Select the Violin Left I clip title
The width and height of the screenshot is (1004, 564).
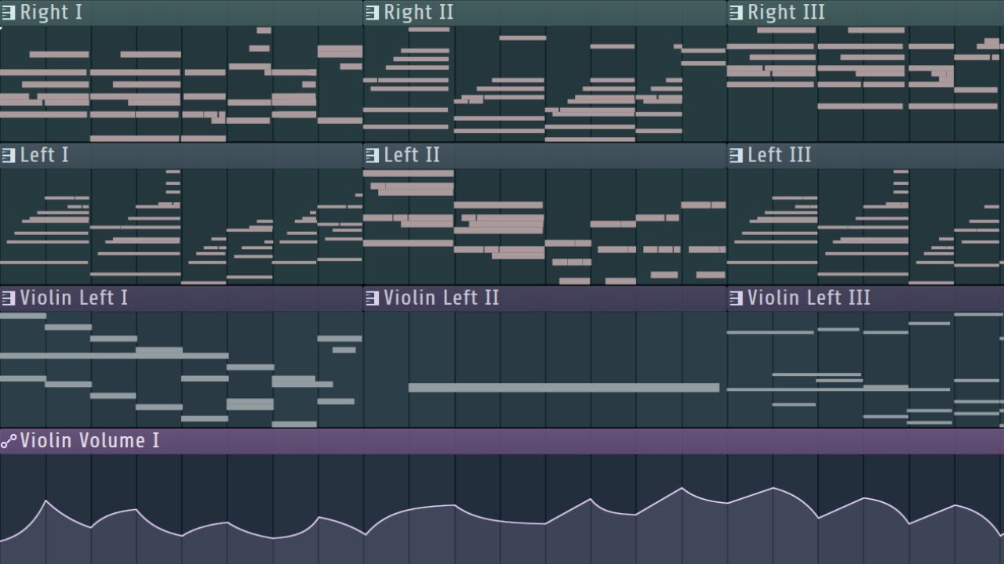74,298
